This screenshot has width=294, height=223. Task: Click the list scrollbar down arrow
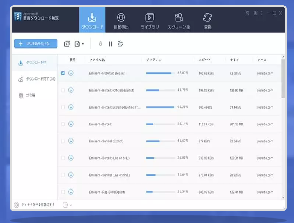(x=283, y=198)
